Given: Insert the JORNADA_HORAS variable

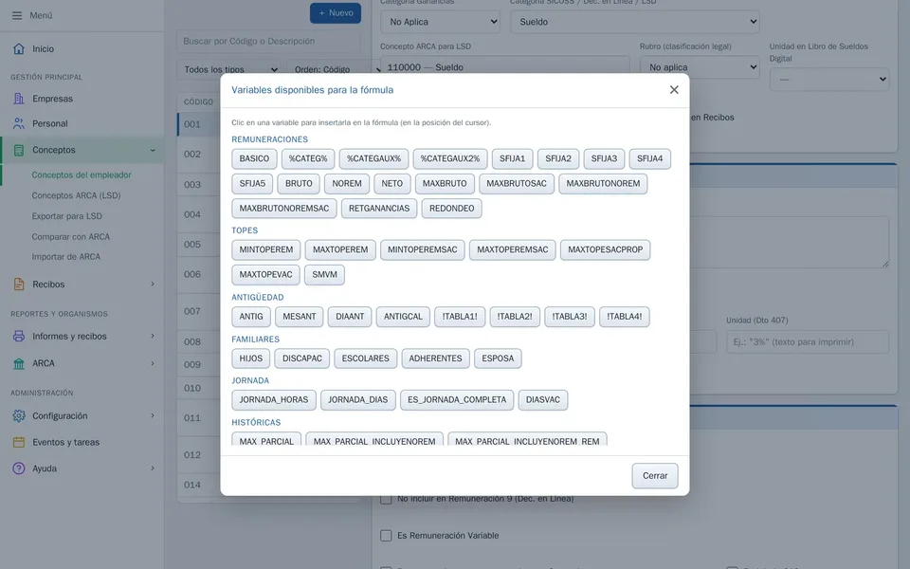Looking at the screenshot, I should pos(274,399).
